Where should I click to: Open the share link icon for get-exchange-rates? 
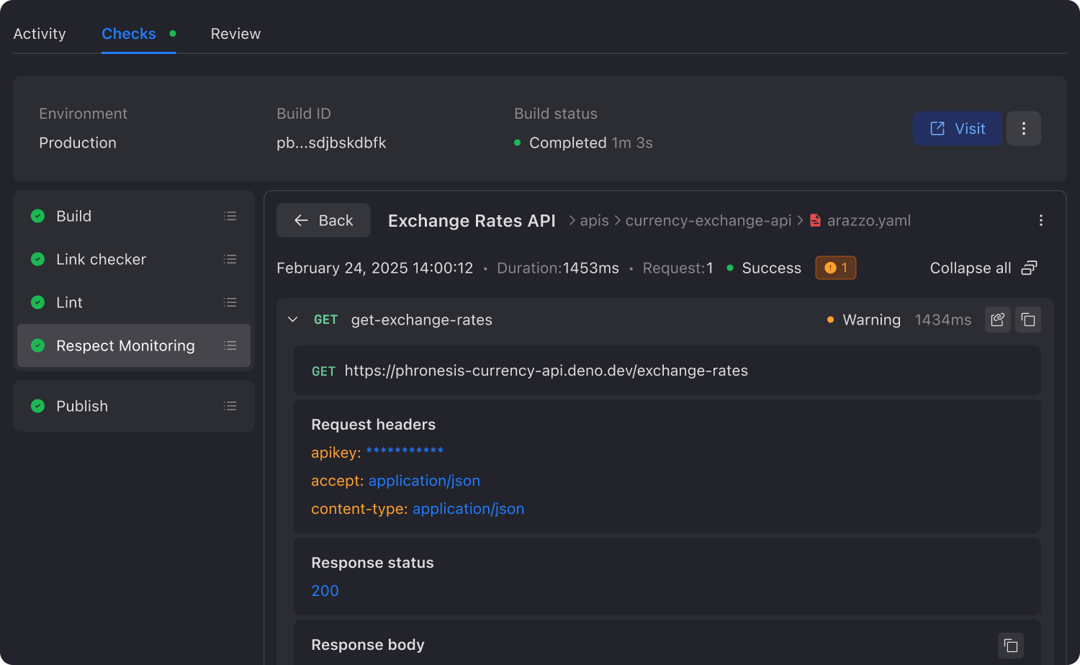click(x=997, y=320)
